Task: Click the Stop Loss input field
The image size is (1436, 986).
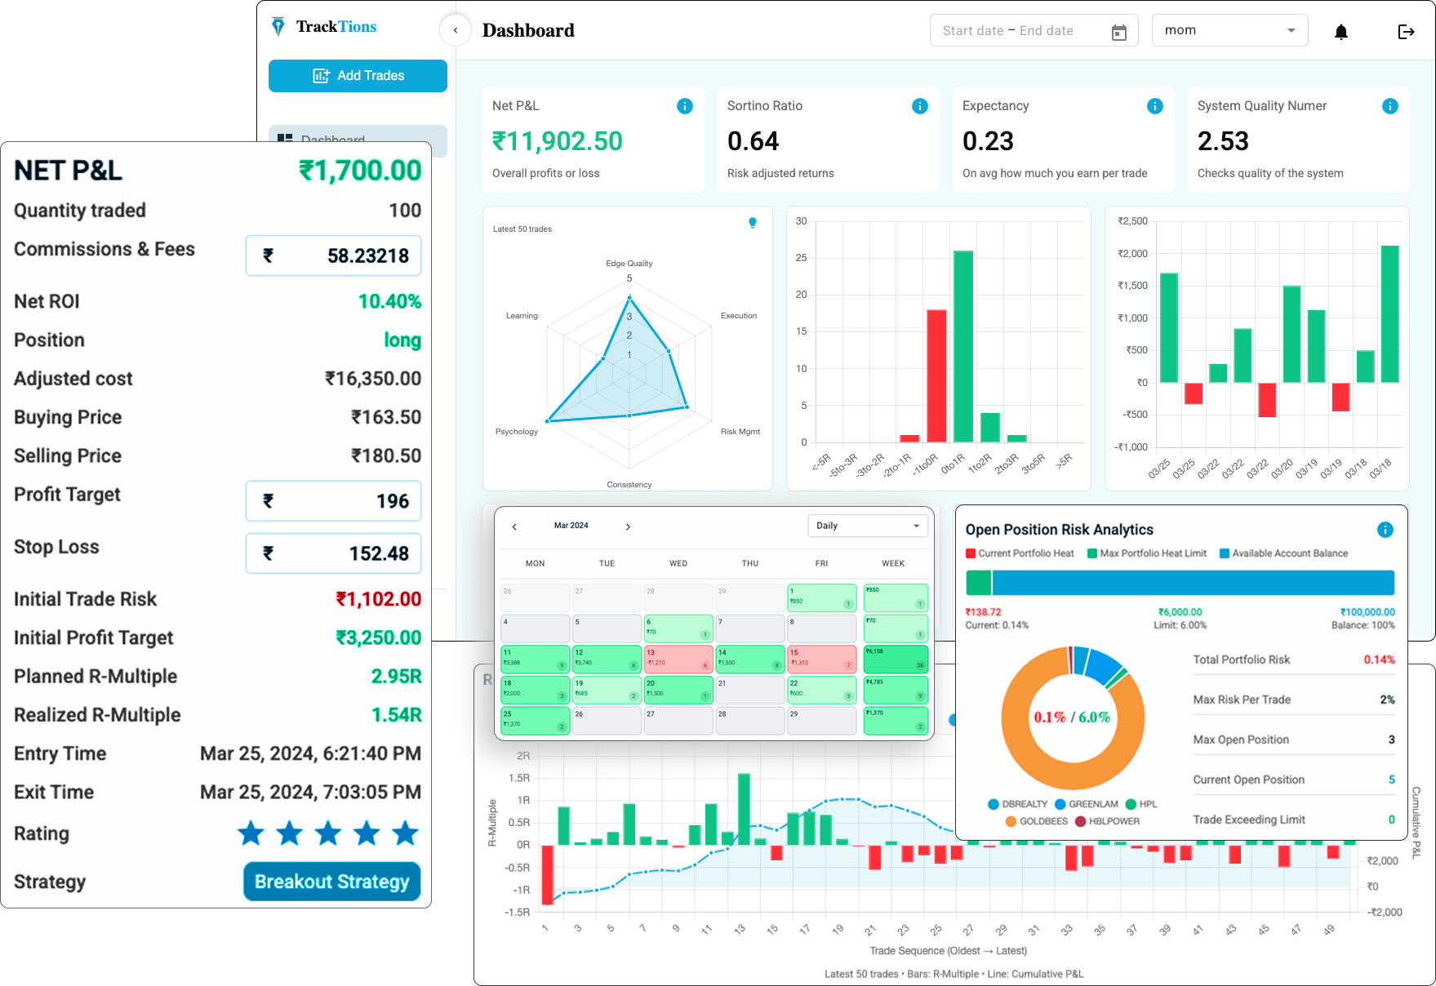Action: tap(333, 553)
